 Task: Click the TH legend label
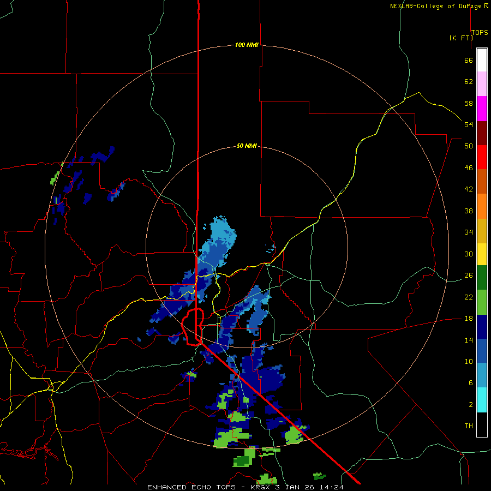(x=469, y=426)
